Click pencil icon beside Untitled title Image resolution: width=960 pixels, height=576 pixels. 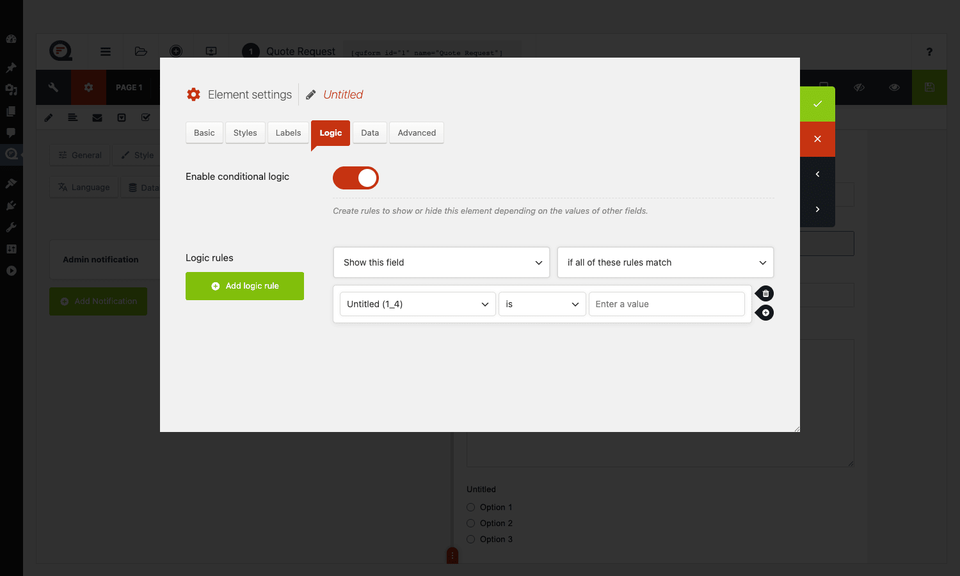pyautogui.click(x=311, y=95)
